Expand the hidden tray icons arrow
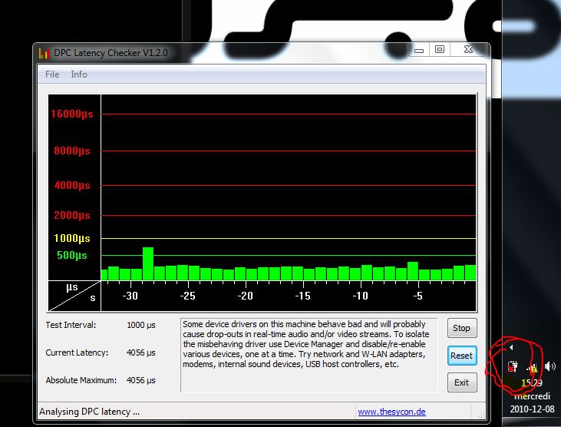The height and width of the screenshot is (427, 561). point(512,349)
